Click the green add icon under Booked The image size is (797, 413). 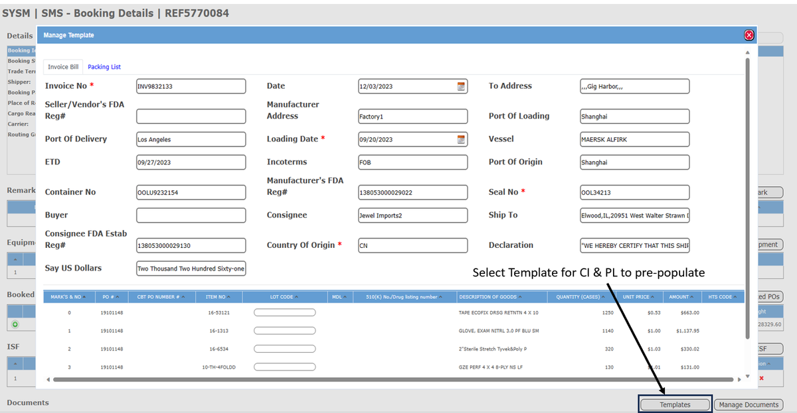tap(15, 325)
